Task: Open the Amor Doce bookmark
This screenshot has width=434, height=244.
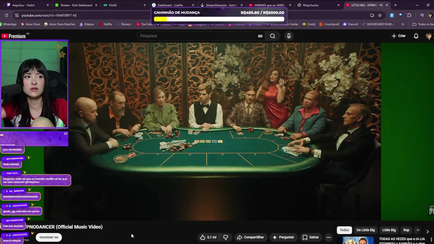Action: [31, 24]
